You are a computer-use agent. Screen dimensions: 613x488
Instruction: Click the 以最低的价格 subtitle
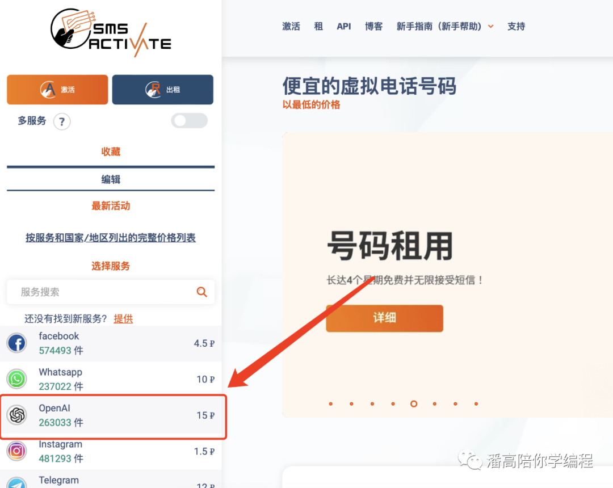click(311, 105)
